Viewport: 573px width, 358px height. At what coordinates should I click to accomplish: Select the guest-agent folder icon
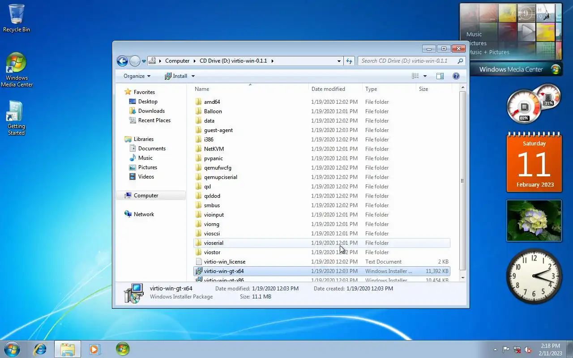pos(199,130)
